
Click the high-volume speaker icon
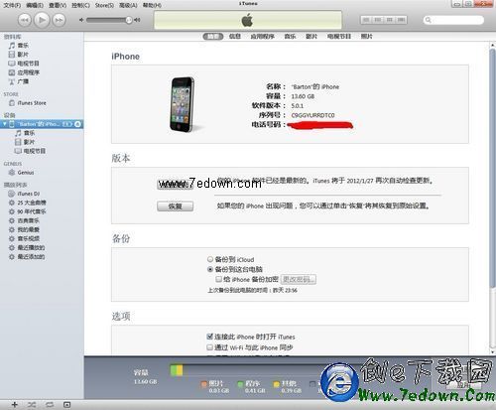(x=137, y=20)
